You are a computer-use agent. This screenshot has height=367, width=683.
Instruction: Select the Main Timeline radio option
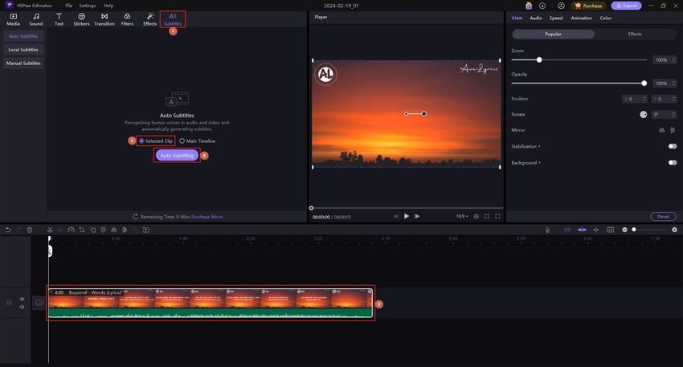[x=198, y=141]
